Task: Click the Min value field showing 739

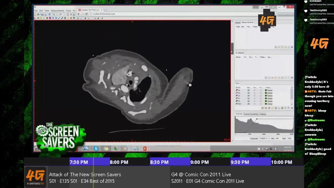Action: click(278, 138)
